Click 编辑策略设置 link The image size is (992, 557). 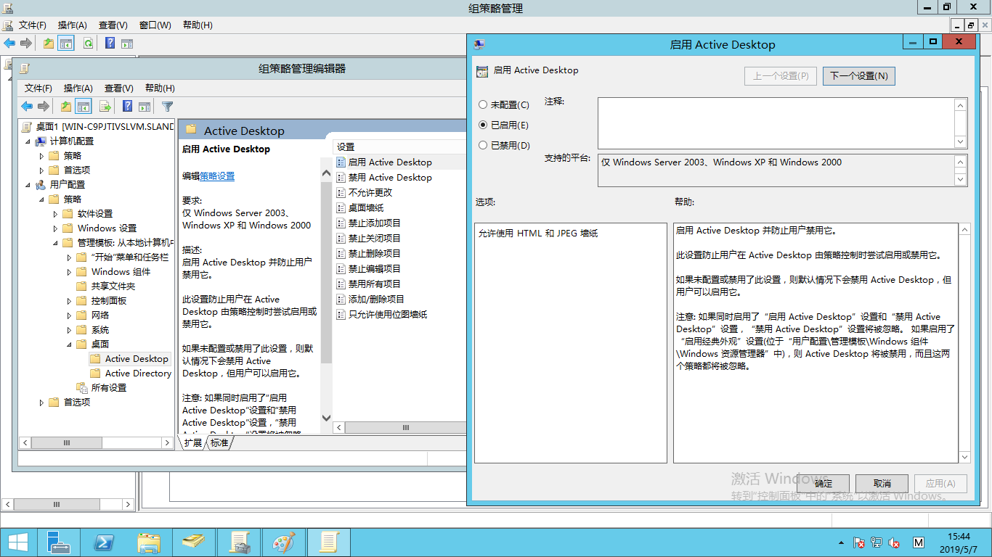pyautogui.click(x=217, y=176)
